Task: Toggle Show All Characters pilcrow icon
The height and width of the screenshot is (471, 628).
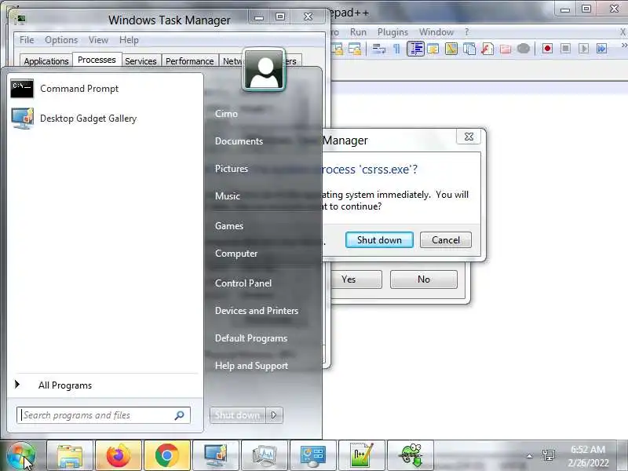Action: tap(396, 49)
